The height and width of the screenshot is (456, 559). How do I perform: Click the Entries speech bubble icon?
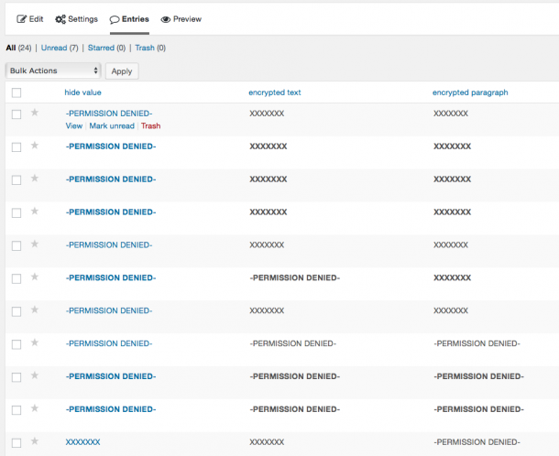(114, 19)
